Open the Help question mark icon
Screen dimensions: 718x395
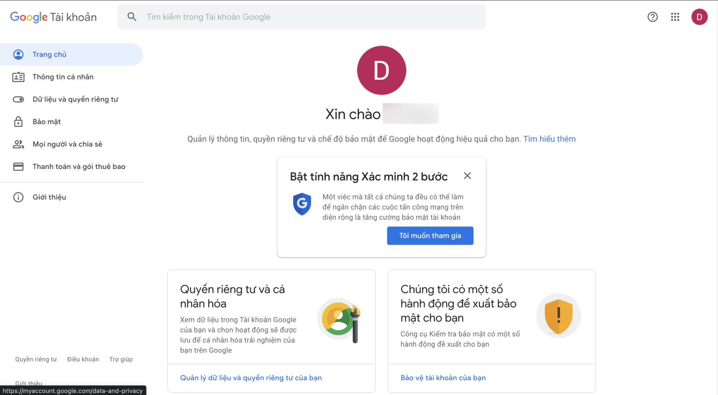[652, 17]
